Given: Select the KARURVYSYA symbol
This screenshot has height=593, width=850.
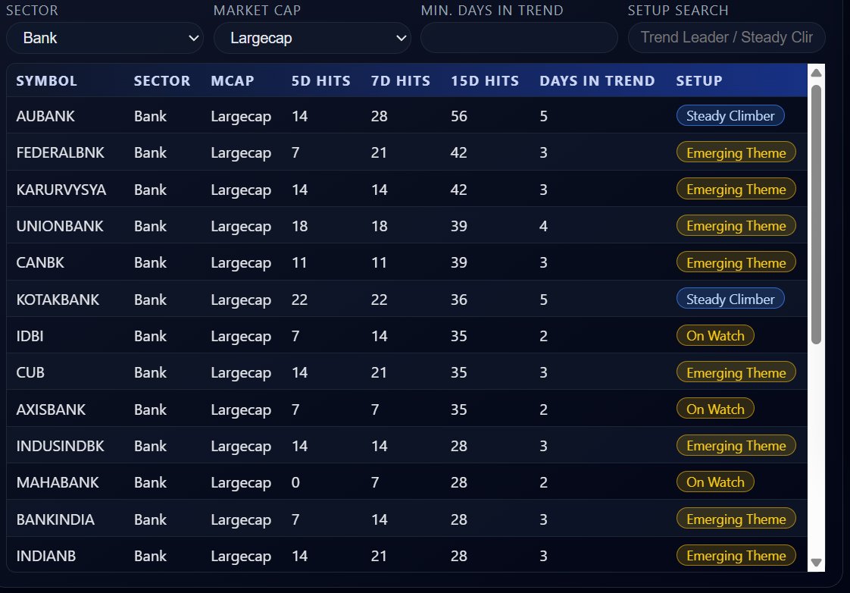Looking at the screenshot, I should (61, 190).
